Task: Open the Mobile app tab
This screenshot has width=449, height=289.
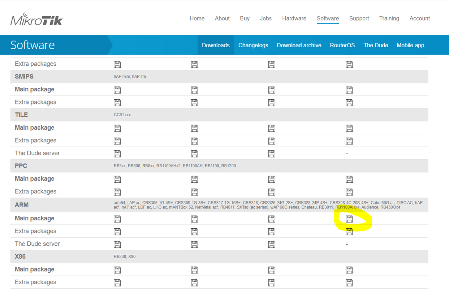Action: coord(410,45)
